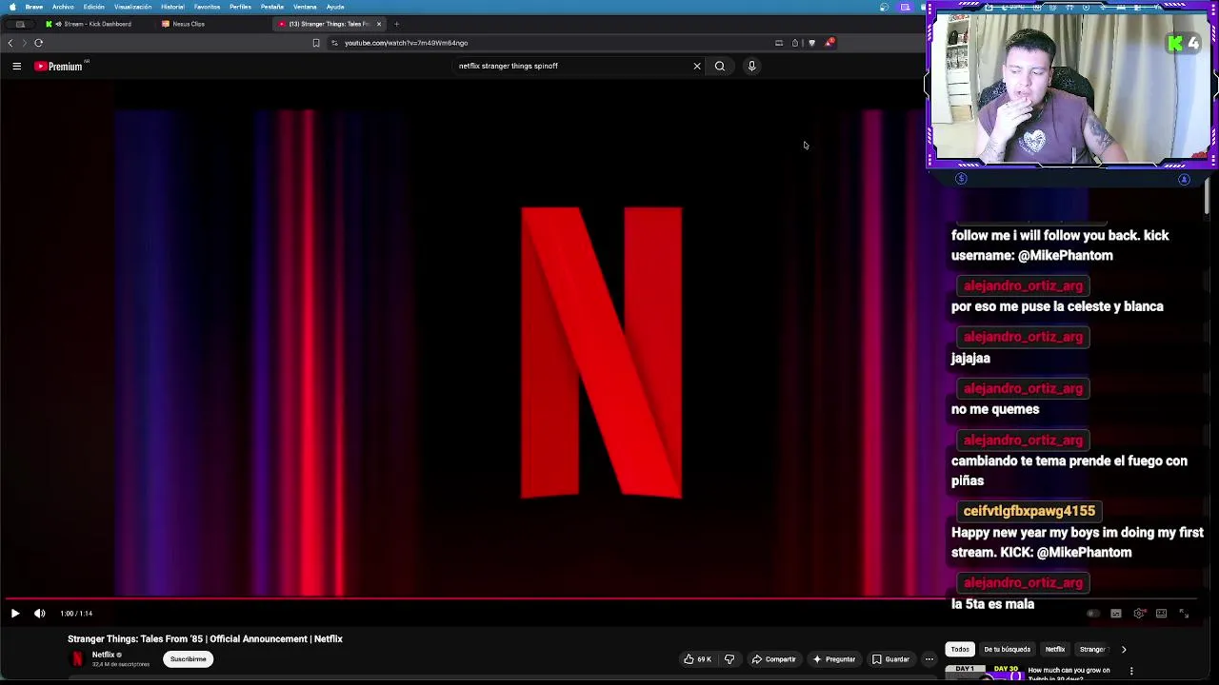The image size is (1219, 685).
Task: Play the YouTube video
Action: tap(15, 614)
